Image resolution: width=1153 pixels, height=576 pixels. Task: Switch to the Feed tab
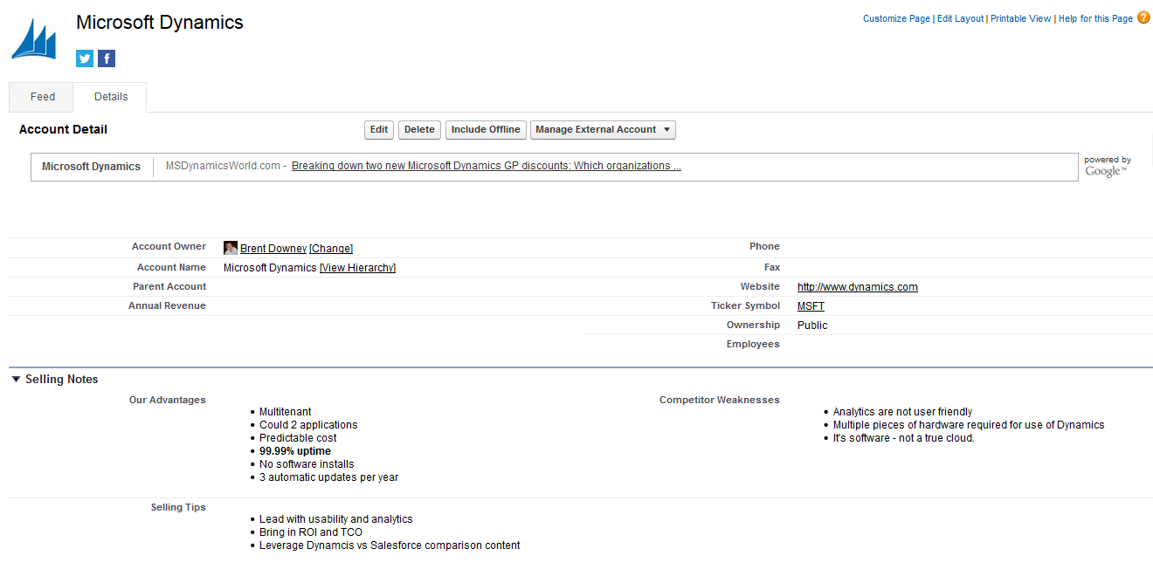40,96
